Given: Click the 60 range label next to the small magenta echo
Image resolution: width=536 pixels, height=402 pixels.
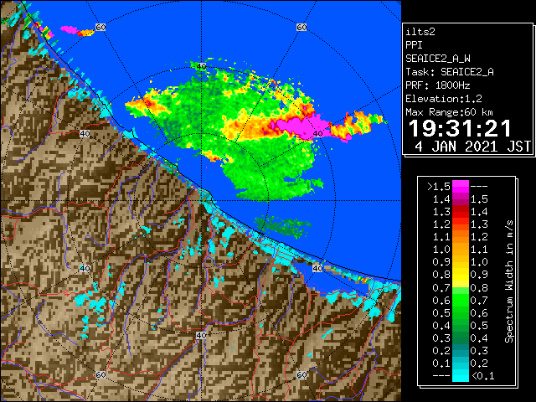Looking at the screenshot, I should [x=100, y=27].
